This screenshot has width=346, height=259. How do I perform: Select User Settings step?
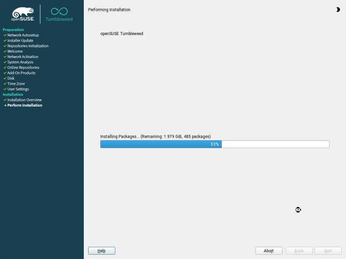18,89
